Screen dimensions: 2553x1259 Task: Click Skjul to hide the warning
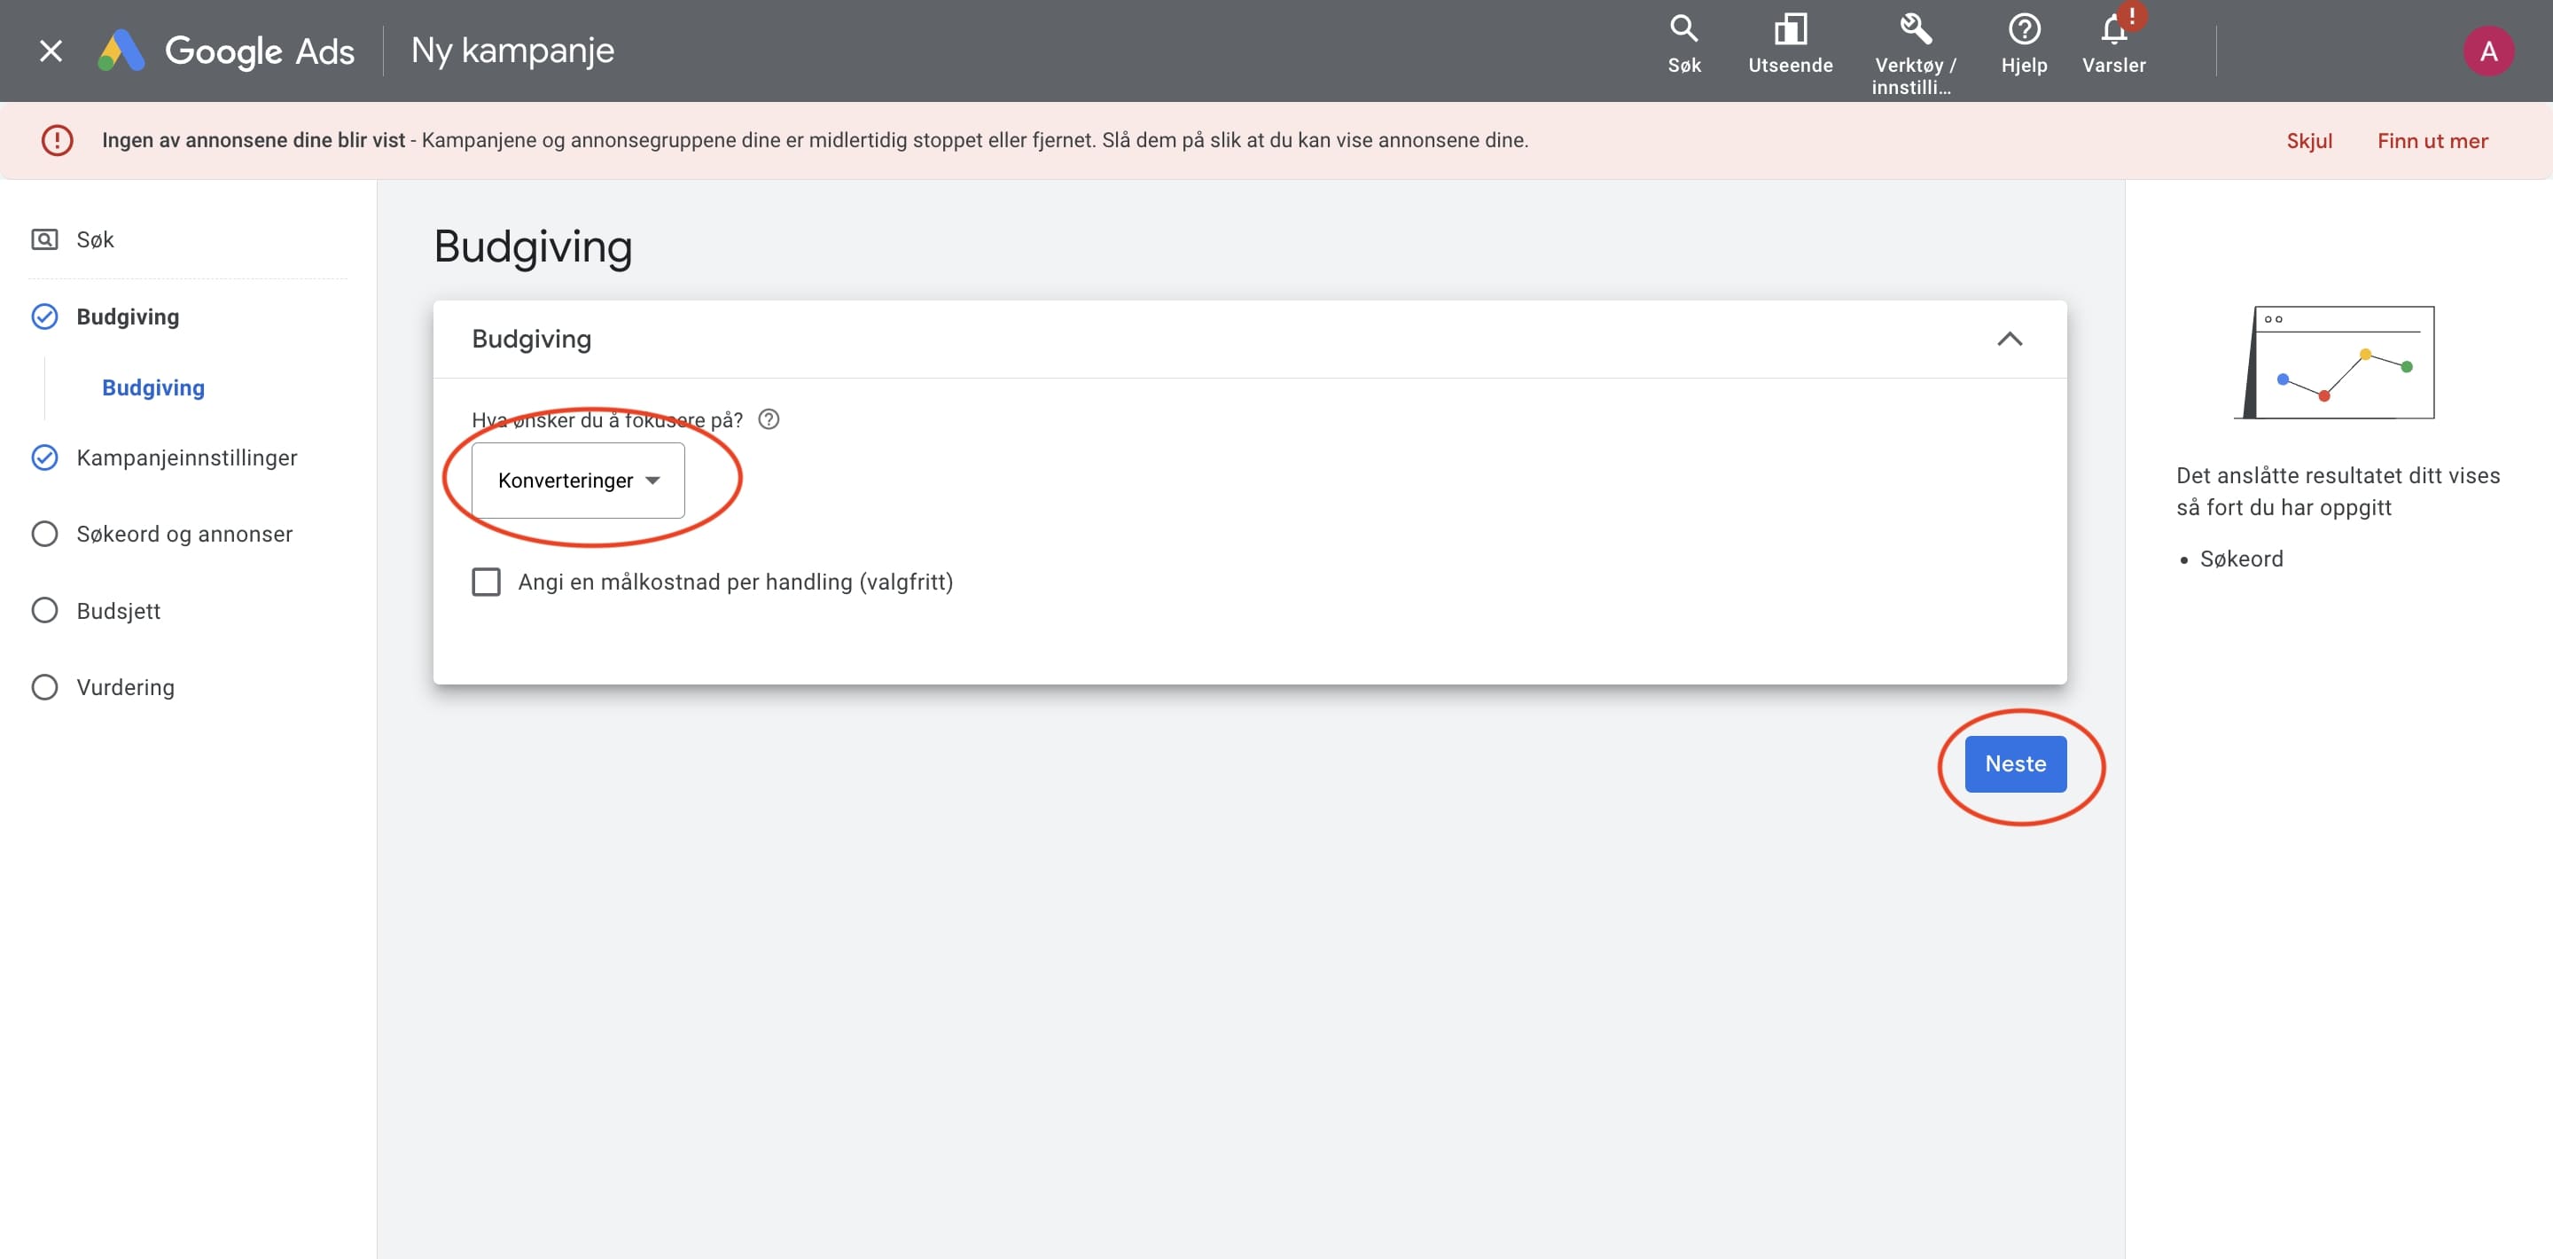coord(2308,141)
